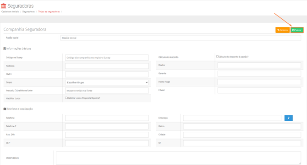The image size is (307, 165).
Task: Click the CEP input field
Action: [x=107, y=143]
